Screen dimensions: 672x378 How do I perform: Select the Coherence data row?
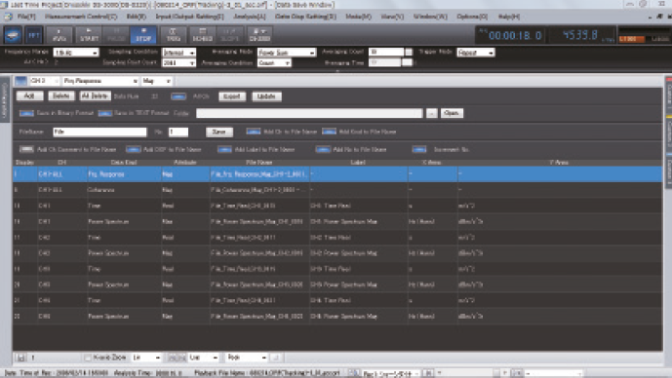click(337, 190)
